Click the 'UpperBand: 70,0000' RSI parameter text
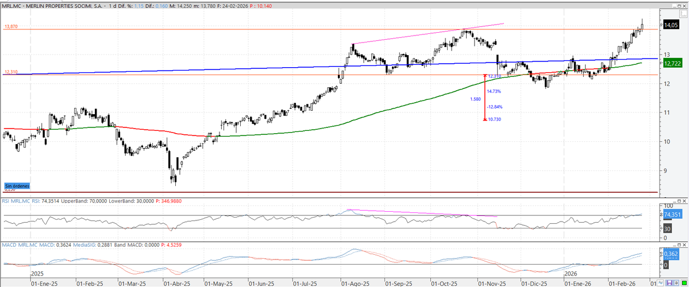This screenshot has height=287, width=689. click(x=83, y=201)
